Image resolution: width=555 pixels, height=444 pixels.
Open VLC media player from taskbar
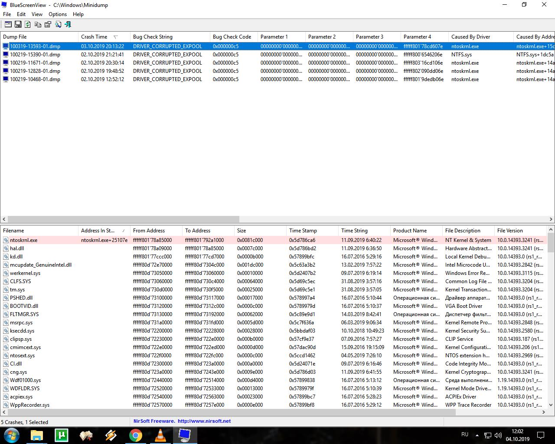160,435
